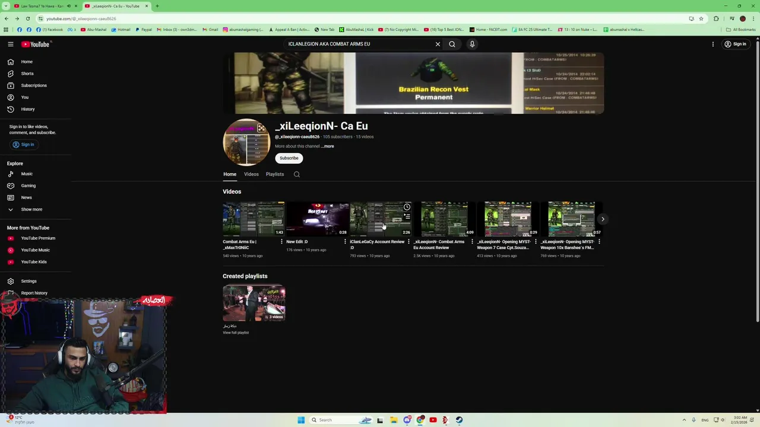Click in the YouTube search field
This screenshot has height=427, width=760.
pos(359,44)
